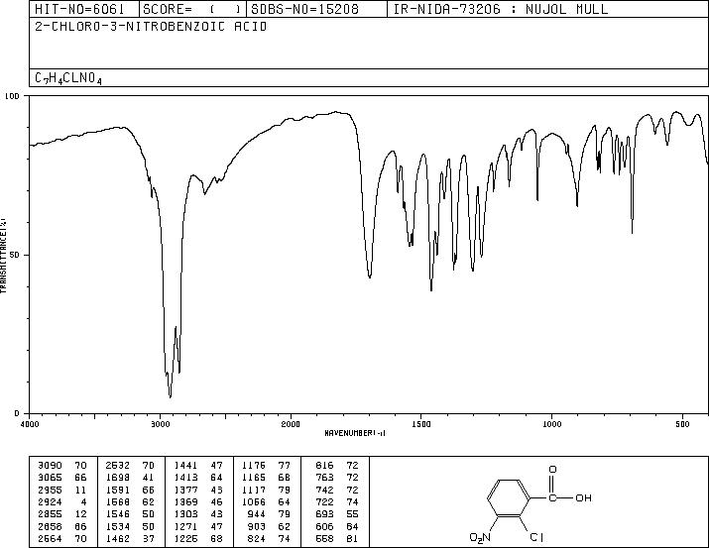Click peak table entry 1303
The image size is (709, 548).
tap(185, 514)
